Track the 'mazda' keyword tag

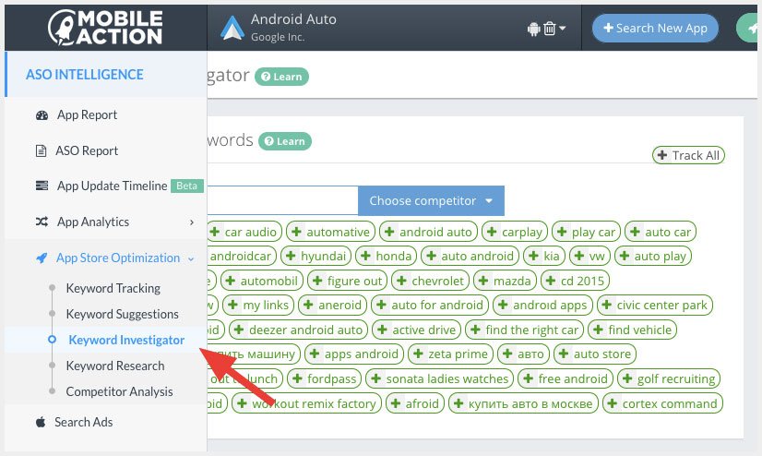[x=505, y=281]
